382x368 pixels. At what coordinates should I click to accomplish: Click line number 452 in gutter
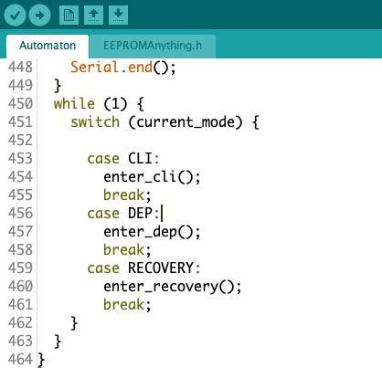20,141
